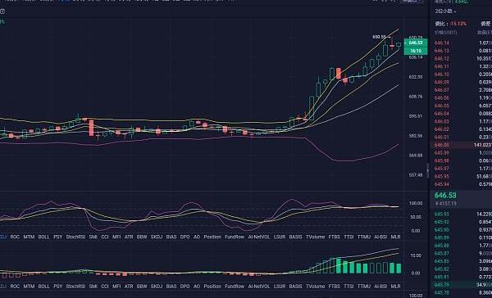The height and width of the screenshot is (298, 492).
Task: Expand the decimal places dropdown in order book
Action: pyautogui.click(x=445, y=11)
